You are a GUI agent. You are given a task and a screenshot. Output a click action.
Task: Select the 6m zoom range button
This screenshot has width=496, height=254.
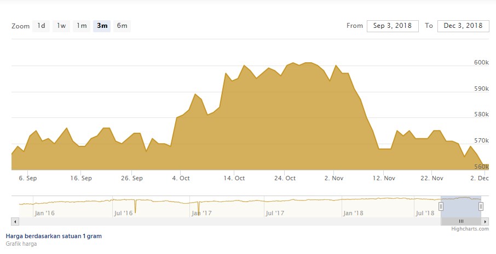[x=122, y=26]
